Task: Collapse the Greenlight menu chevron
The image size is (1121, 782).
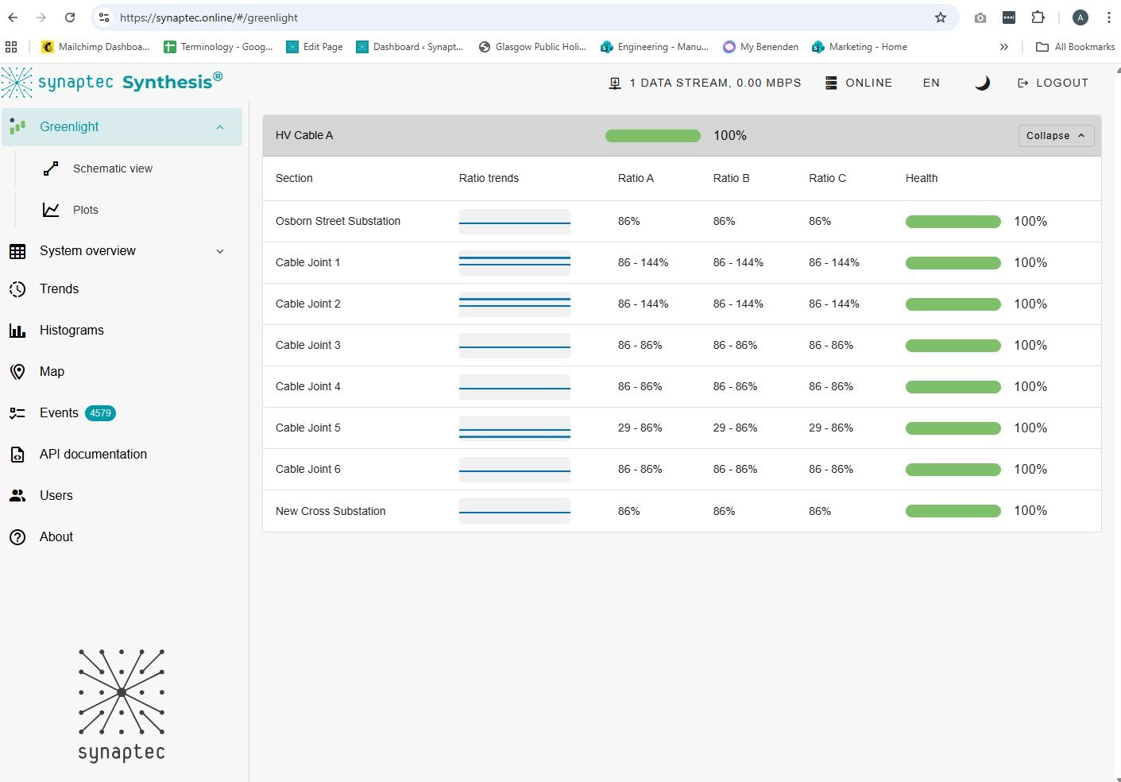Action: (x=220, y=127)
